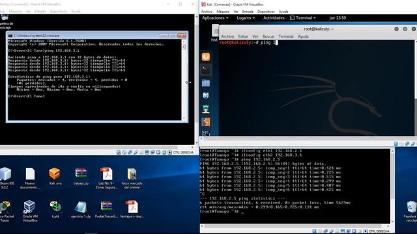Click host key arrow icon in bottom Linux VM
Viewport: 417px width, 234px height.
click(x=366, y=231)
